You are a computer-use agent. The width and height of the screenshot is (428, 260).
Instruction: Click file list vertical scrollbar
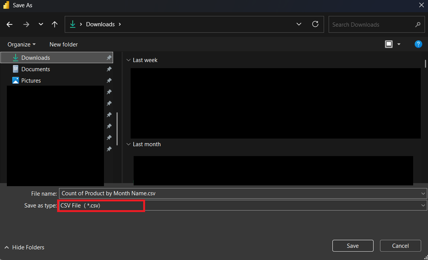click(425, 64)
